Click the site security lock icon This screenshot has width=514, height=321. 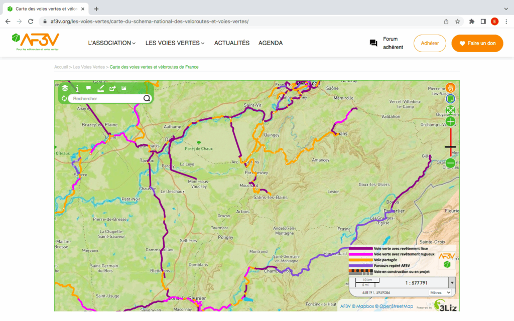point(45,21)
